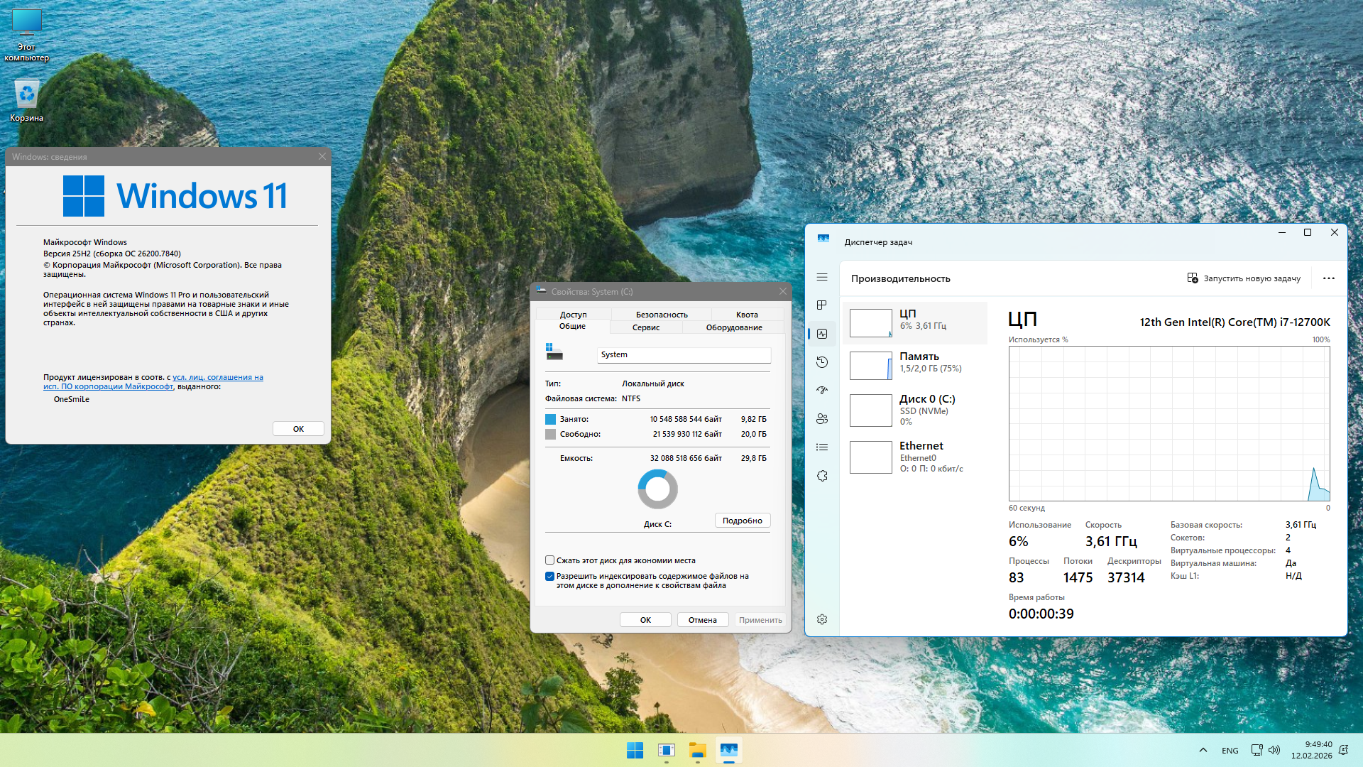
Task: Open Processes view in Task Manager
Action: tap(821, 305)
